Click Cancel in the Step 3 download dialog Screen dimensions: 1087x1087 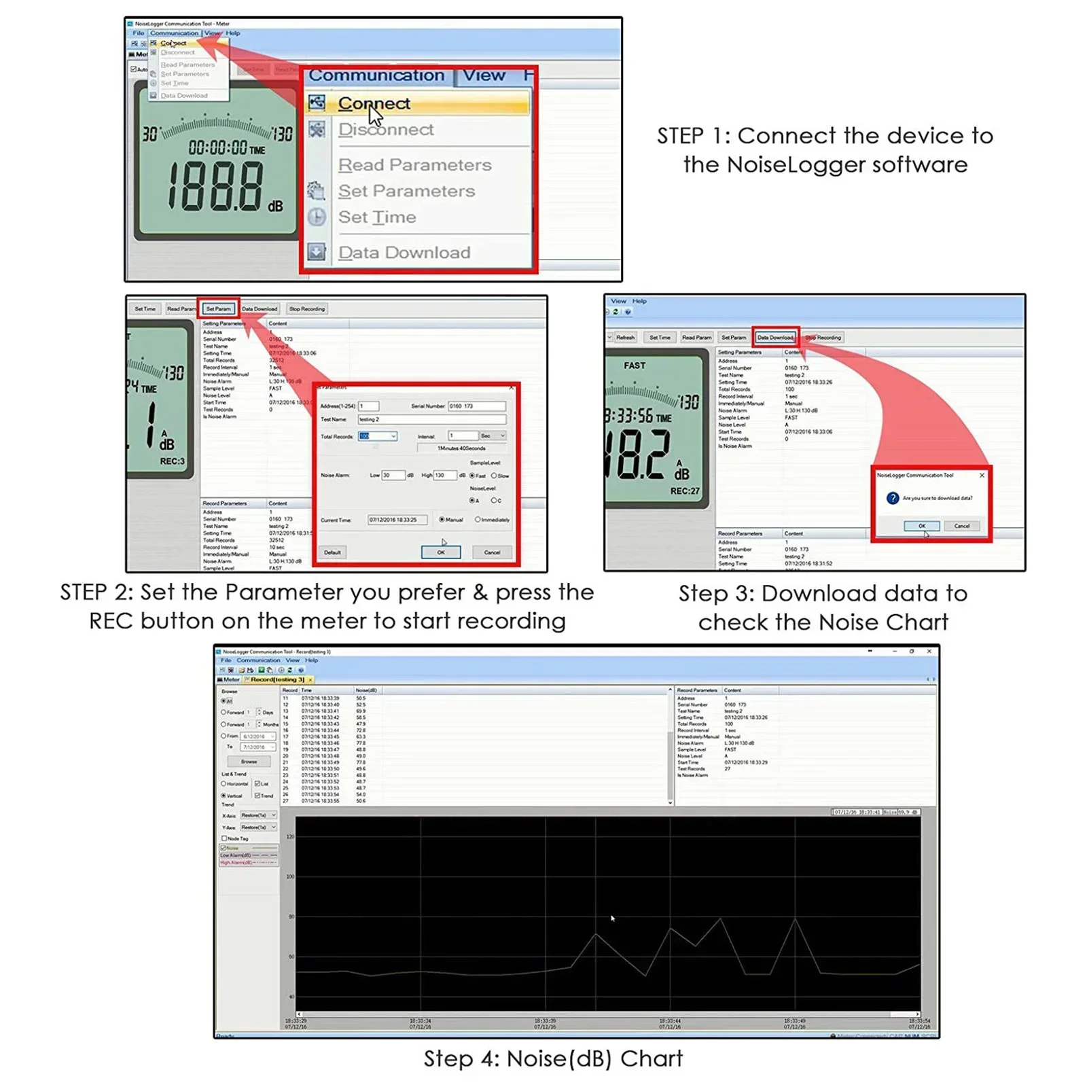[x=961, y=526]
